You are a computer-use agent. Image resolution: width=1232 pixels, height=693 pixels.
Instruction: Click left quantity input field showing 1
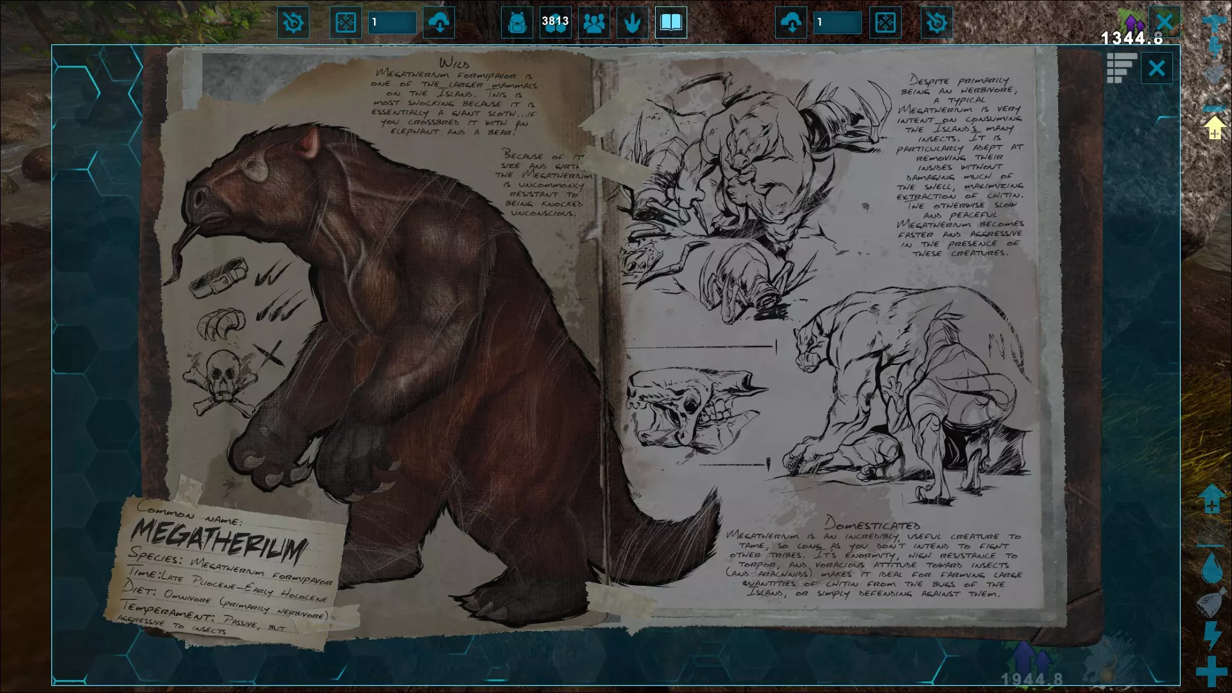pos(392,23)
